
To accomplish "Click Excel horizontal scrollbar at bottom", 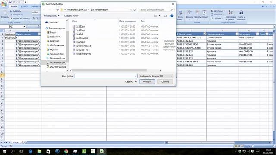I will coord(201,143).
